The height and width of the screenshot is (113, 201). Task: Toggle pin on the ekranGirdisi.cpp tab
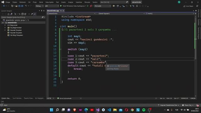(61, 11)
